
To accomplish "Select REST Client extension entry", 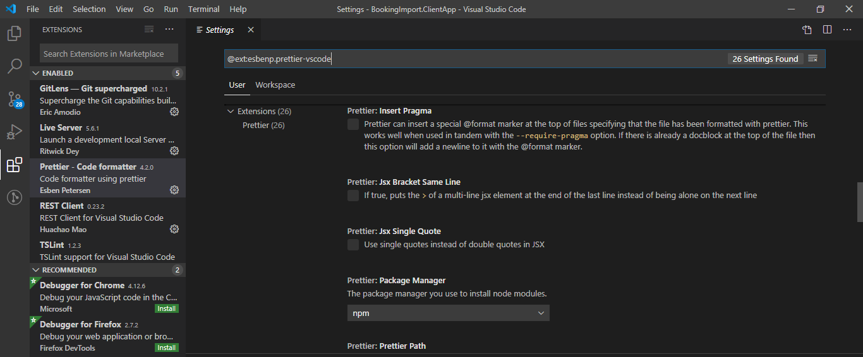I will click(x=107, y=217).
